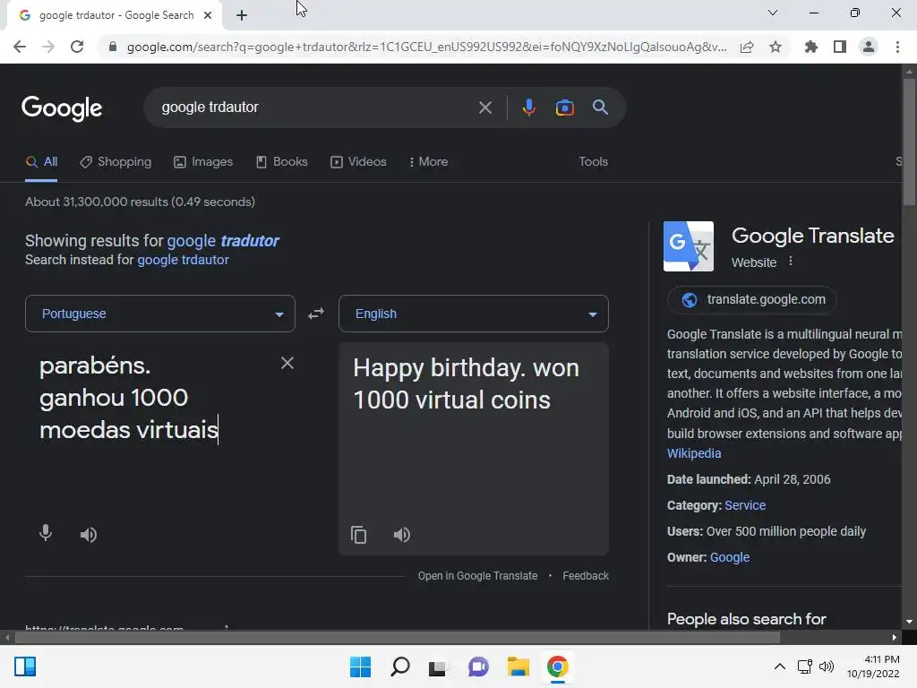This screenshot has height=688, width=917.
Task: Click Open in Google Translate
Action: pos(477,576)
